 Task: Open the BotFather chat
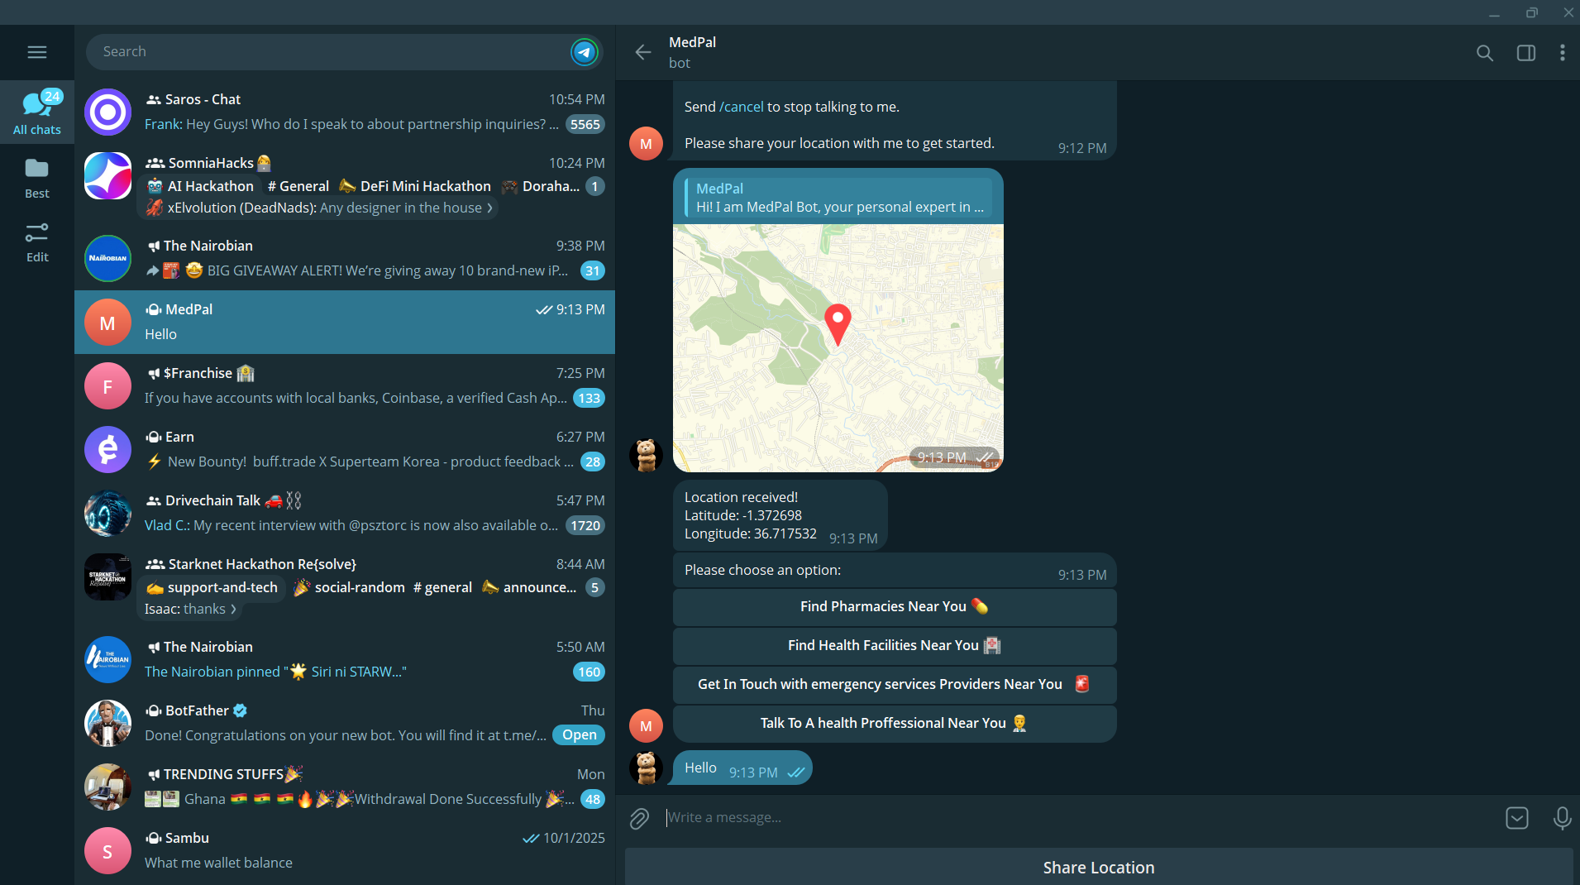pos(345,723)
